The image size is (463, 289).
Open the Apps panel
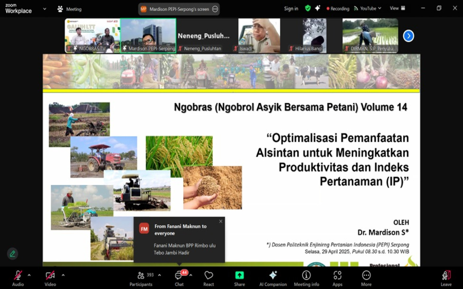click(337, 278)
